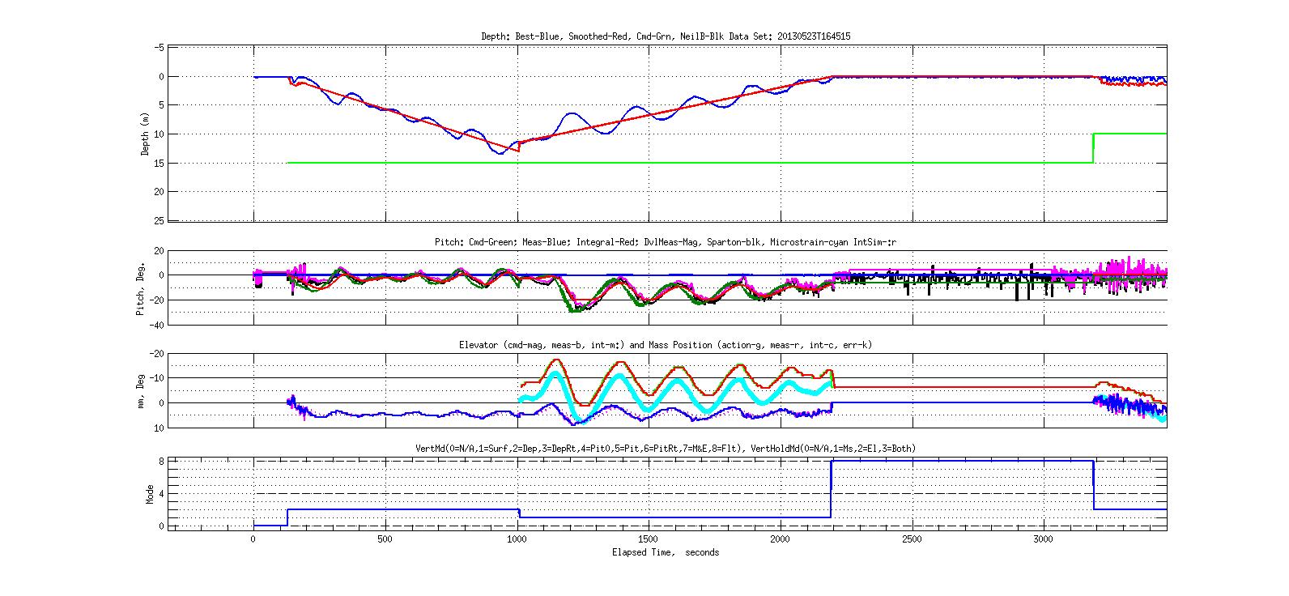Click the Elapsed Time axis label
This screenshot has height=596, width=1289.
tap(666, 552)
